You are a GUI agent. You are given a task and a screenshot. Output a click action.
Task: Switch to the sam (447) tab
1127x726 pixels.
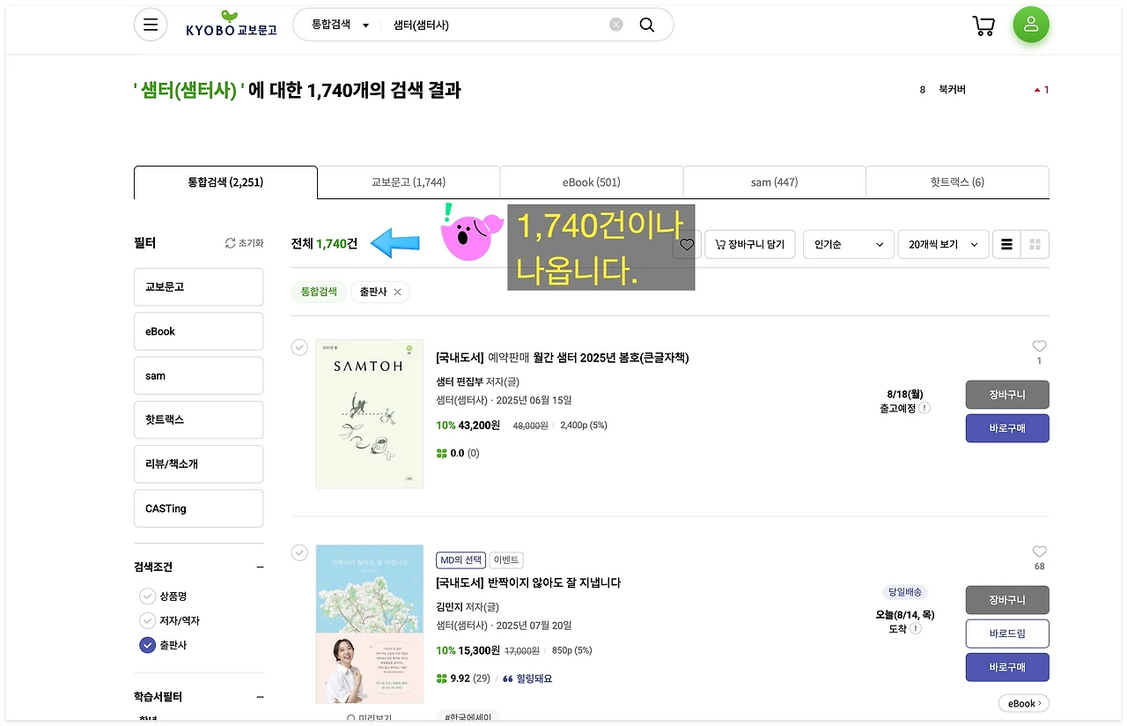tap(775, 182)
